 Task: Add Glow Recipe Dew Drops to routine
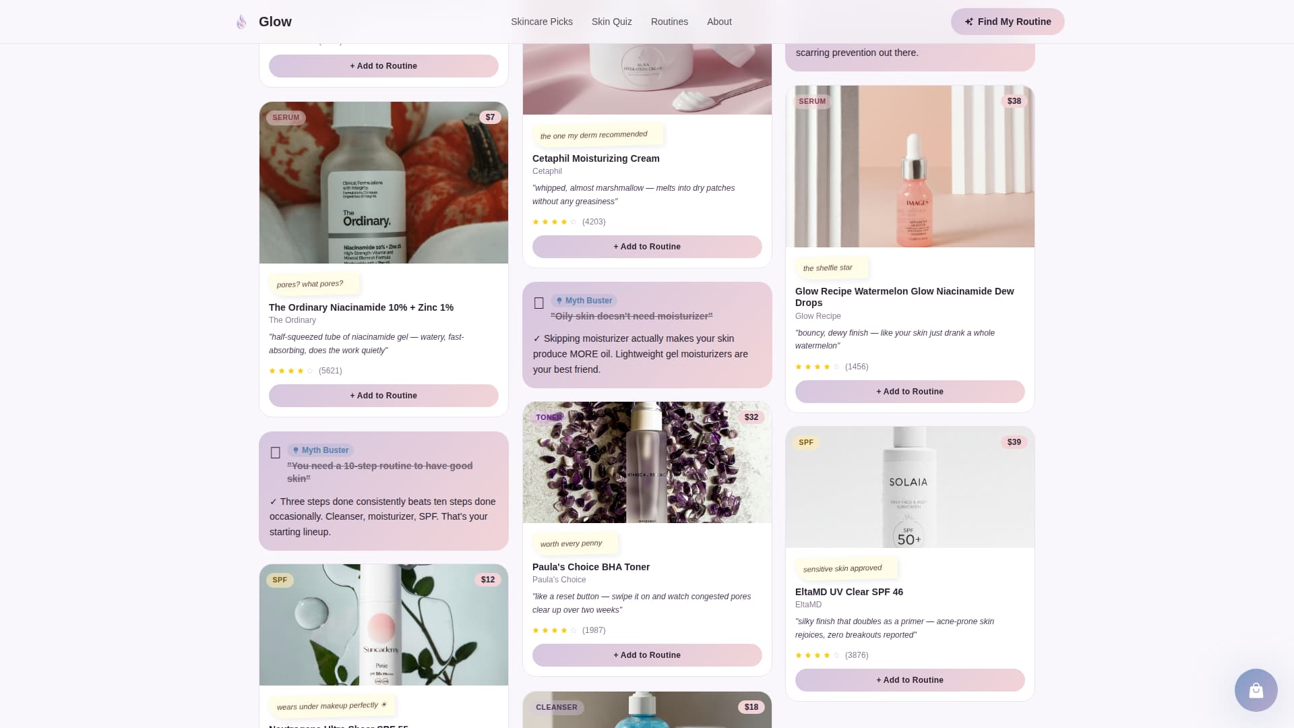(x=910, y=392)
